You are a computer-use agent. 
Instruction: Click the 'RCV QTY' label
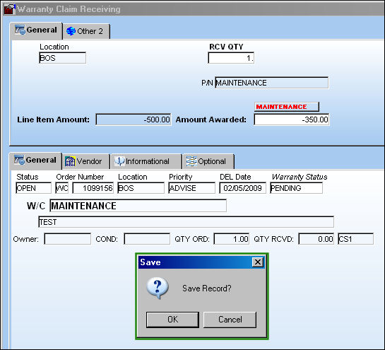[226, 47]
